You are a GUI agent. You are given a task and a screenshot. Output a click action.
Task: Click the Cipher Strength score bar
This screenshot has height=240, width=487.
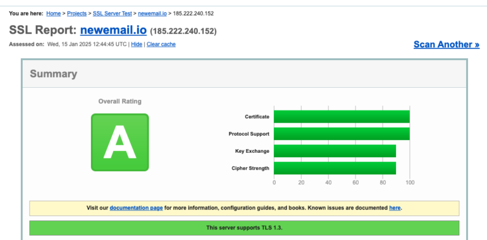(x=335, y=168)
